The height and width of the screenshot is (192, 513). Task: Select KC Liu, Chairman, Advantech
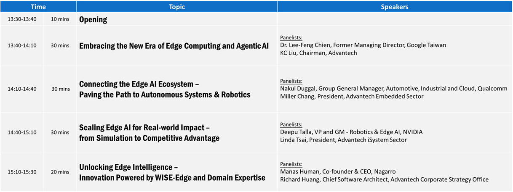(318, 53)
